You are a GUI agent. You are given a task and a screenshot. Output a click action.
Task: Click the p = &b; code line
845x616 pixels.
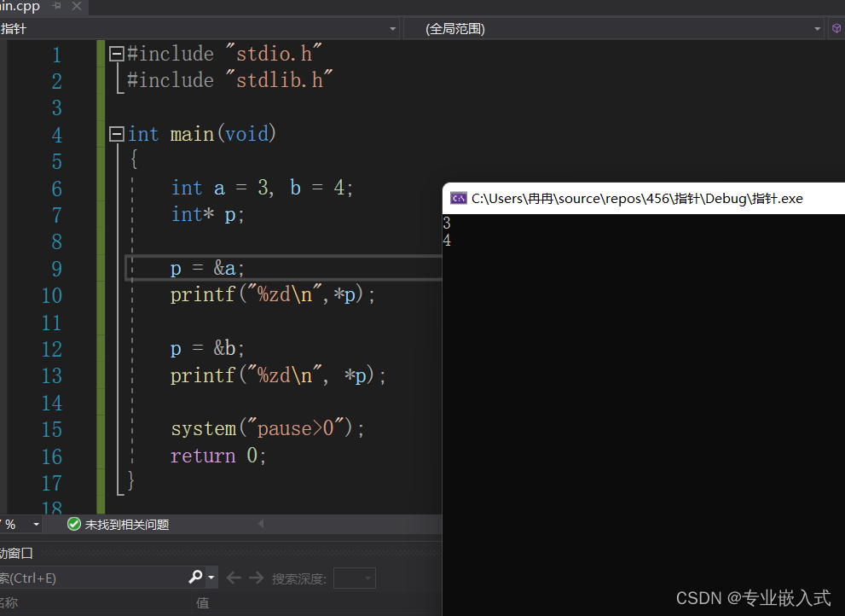click(207, 348)
